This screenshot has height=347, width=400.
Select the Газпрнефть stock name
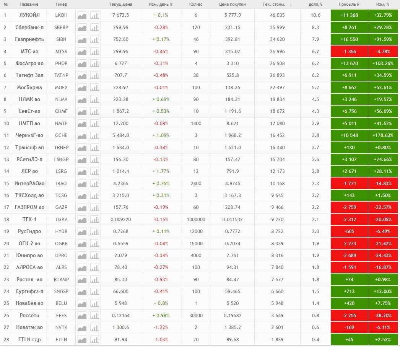coord(29,39)
